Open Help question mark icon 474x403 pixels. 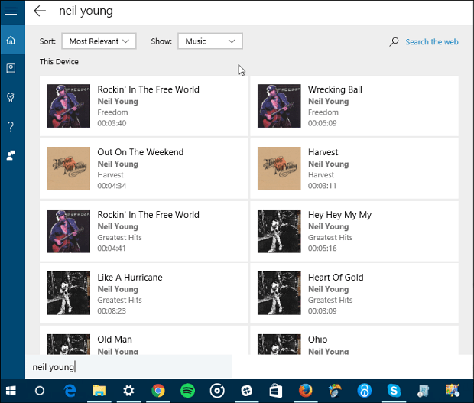(x=11, y=126)
